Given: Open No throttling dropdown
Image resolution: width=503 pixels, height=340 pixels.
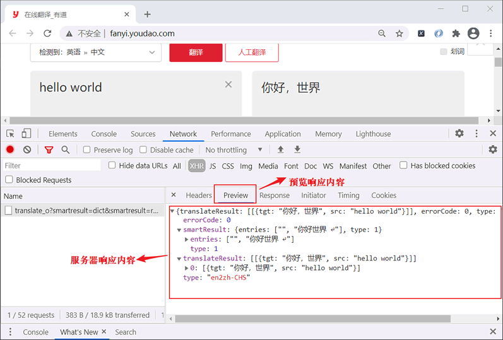Looking at the screenshot, I should [234, 149].
